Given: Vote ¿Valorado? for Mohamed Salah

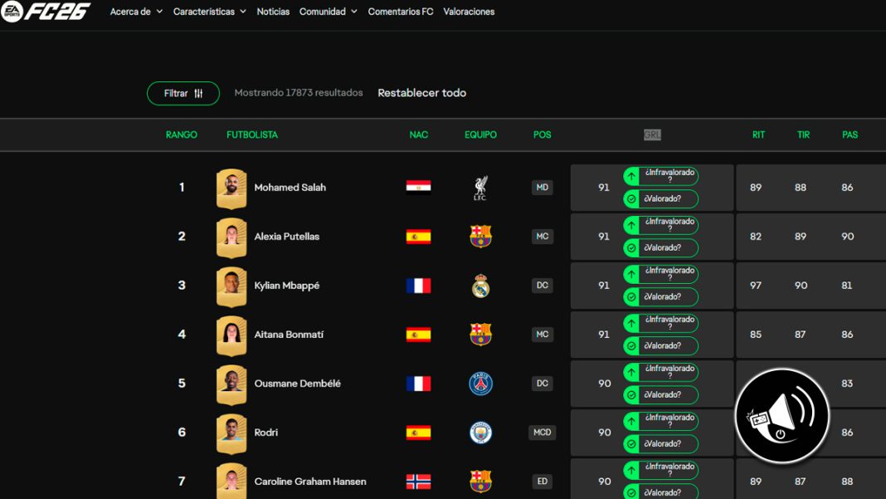Looking at the screenshot, I should click(660, 199).
